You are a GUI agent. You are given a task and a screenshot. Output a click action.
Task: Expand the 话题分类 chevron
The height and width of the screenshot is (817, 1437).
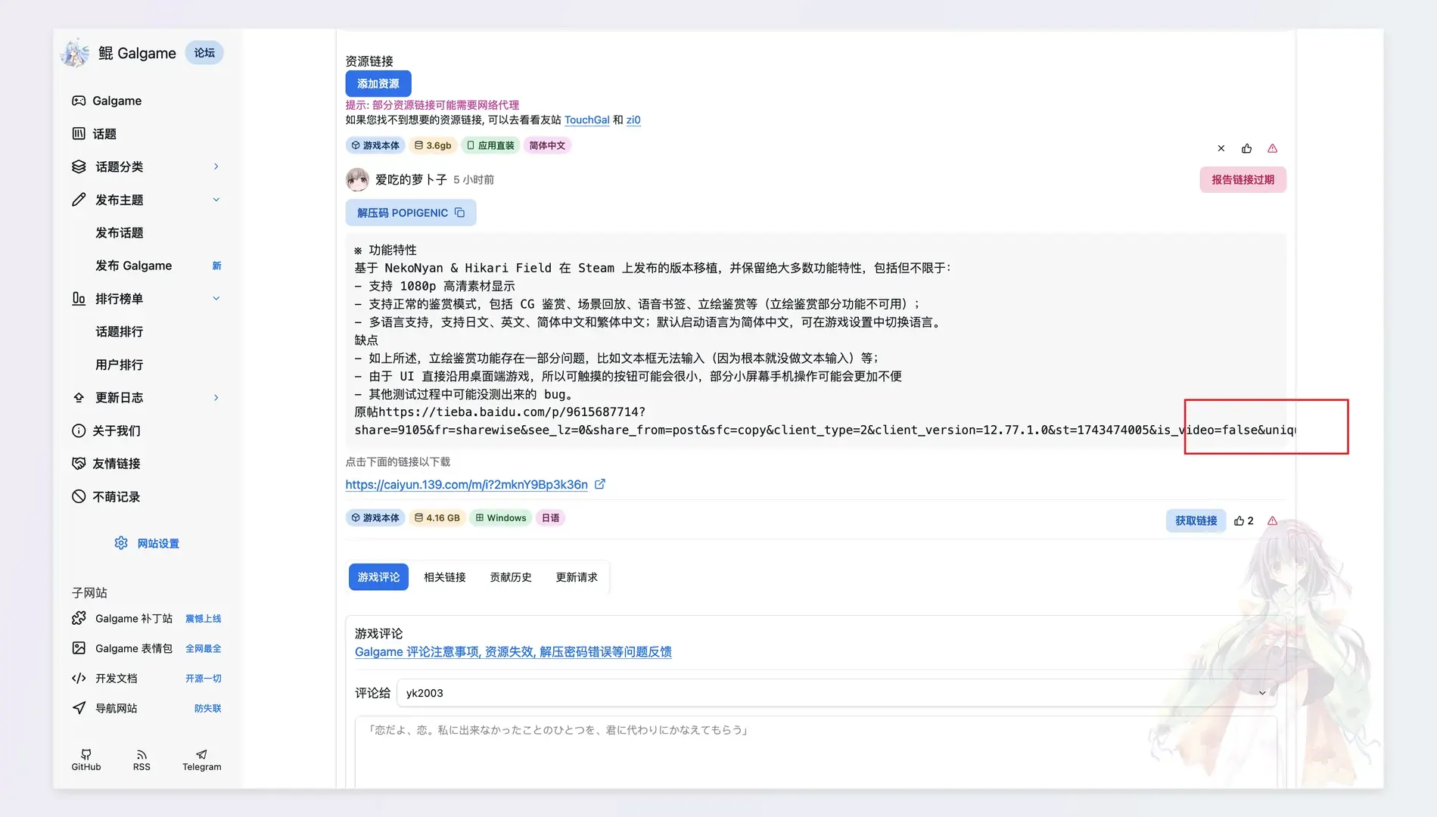[x=216, y=166]
